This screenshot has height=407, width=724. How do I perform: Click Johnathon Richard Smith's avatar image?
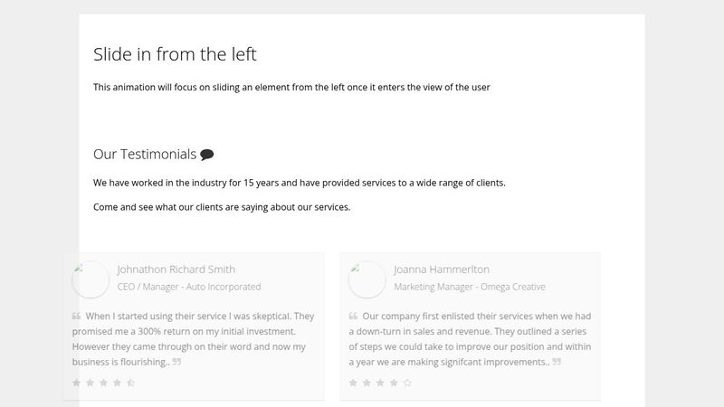point(90,279)
